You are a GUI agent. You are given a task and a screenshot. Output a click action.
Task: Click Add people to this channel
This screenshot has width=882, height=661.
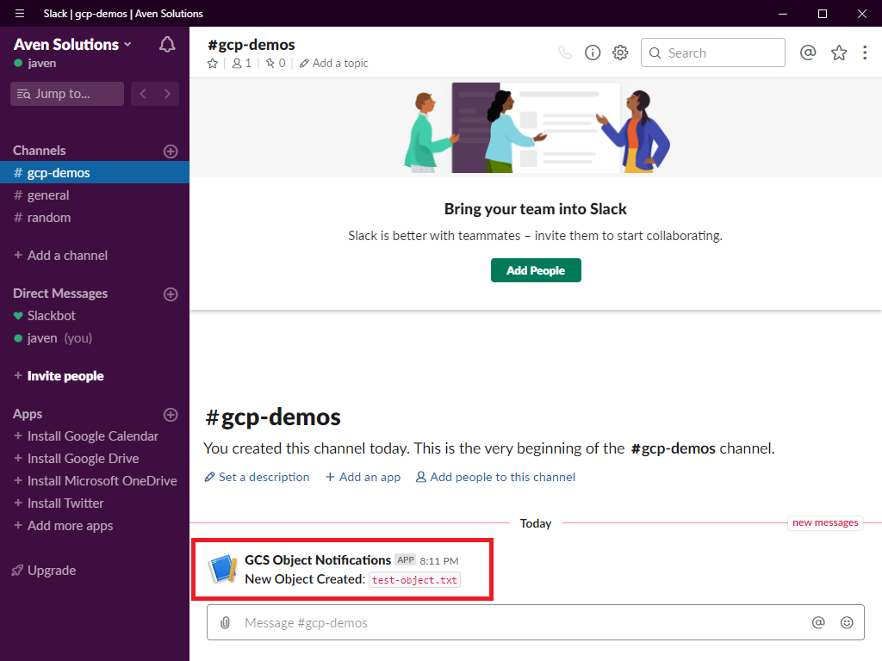coord(495,477)
